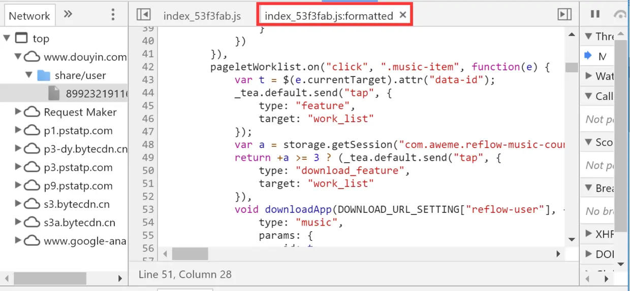Click line number 53 gutter
The image size is (630, 291).
tap(148, 209)
